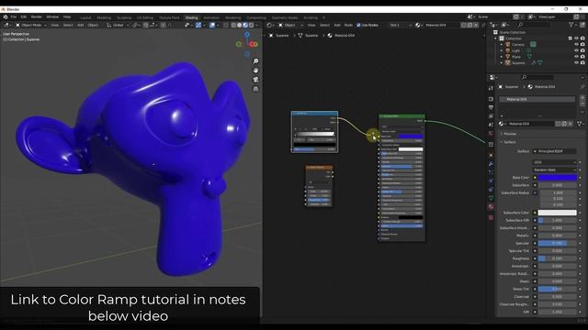Open the Output properties tab icon
This screenshot has width=588, height=330.
coord(491,108)
